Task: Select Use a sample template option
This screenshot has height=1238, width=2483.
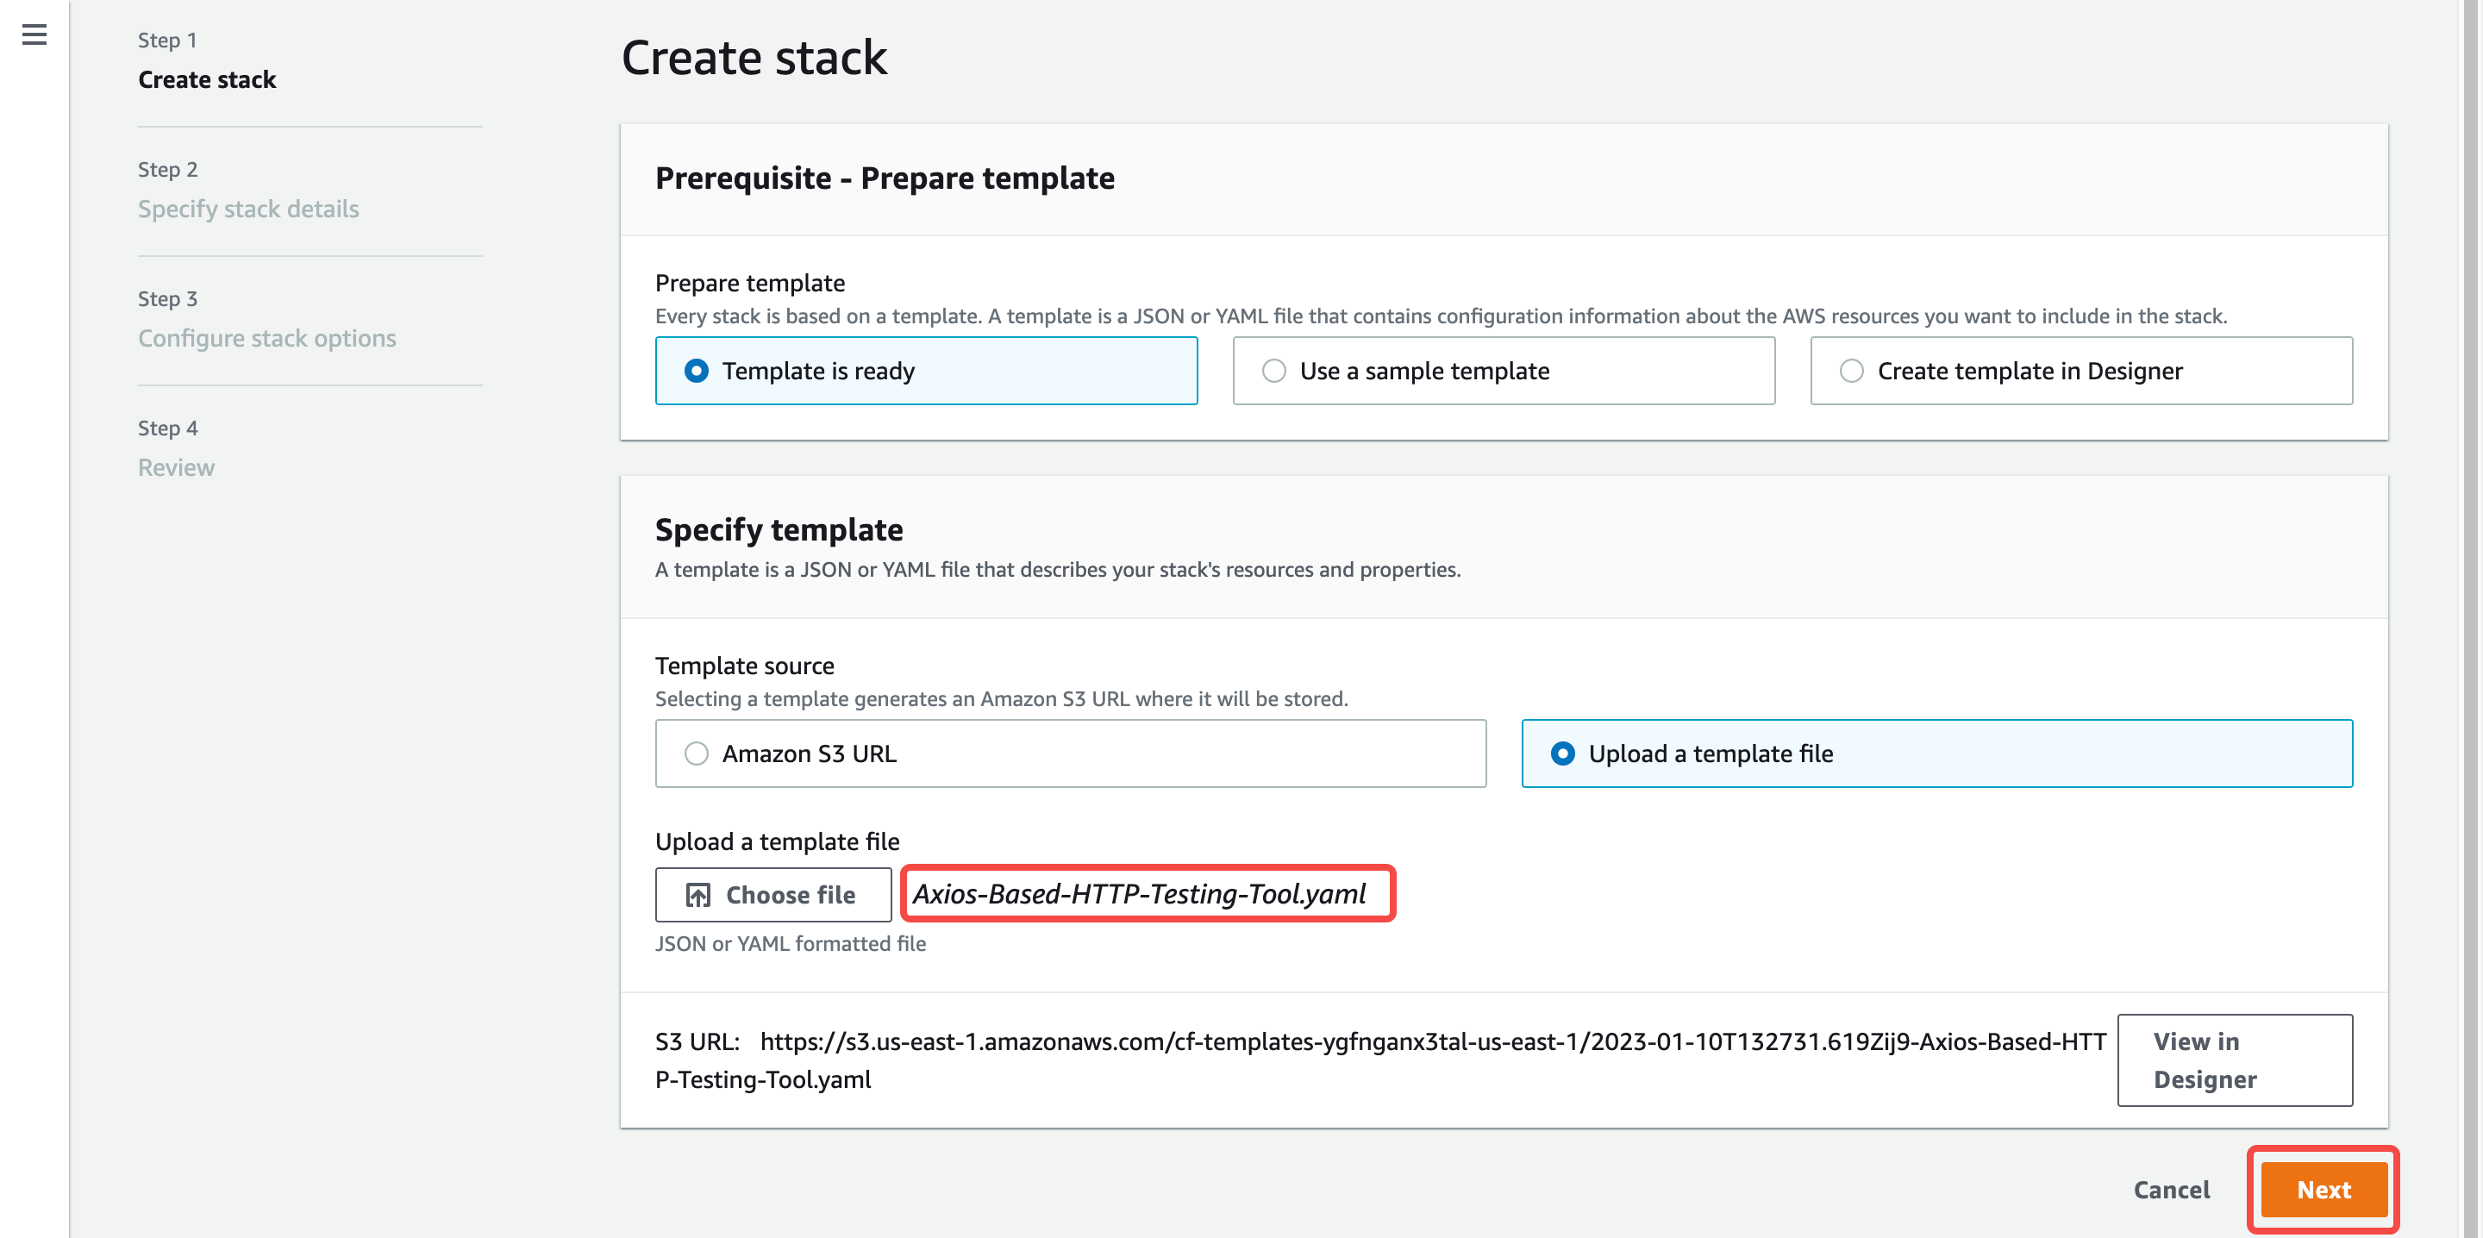Action: [1504, 370]
